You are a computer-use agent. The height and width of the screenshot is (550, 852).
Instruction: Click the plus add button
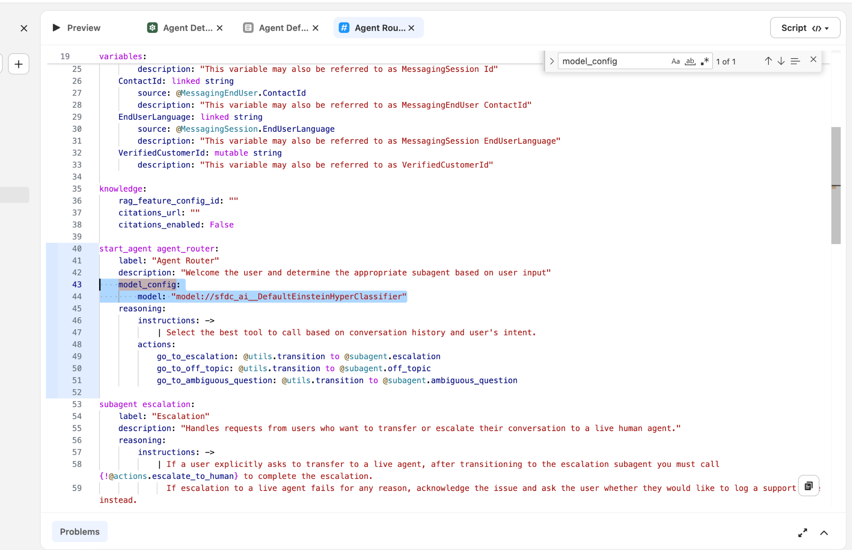coord(18,64)
